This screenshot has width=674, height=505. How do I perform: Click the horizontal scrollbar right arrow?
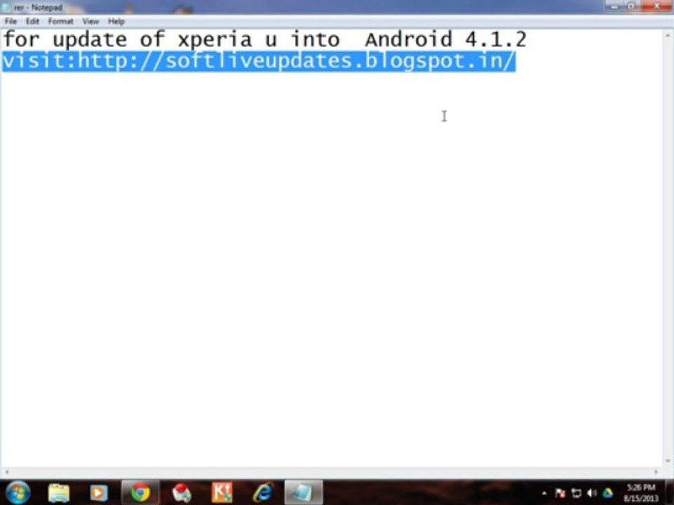click(x=656, y=472)
